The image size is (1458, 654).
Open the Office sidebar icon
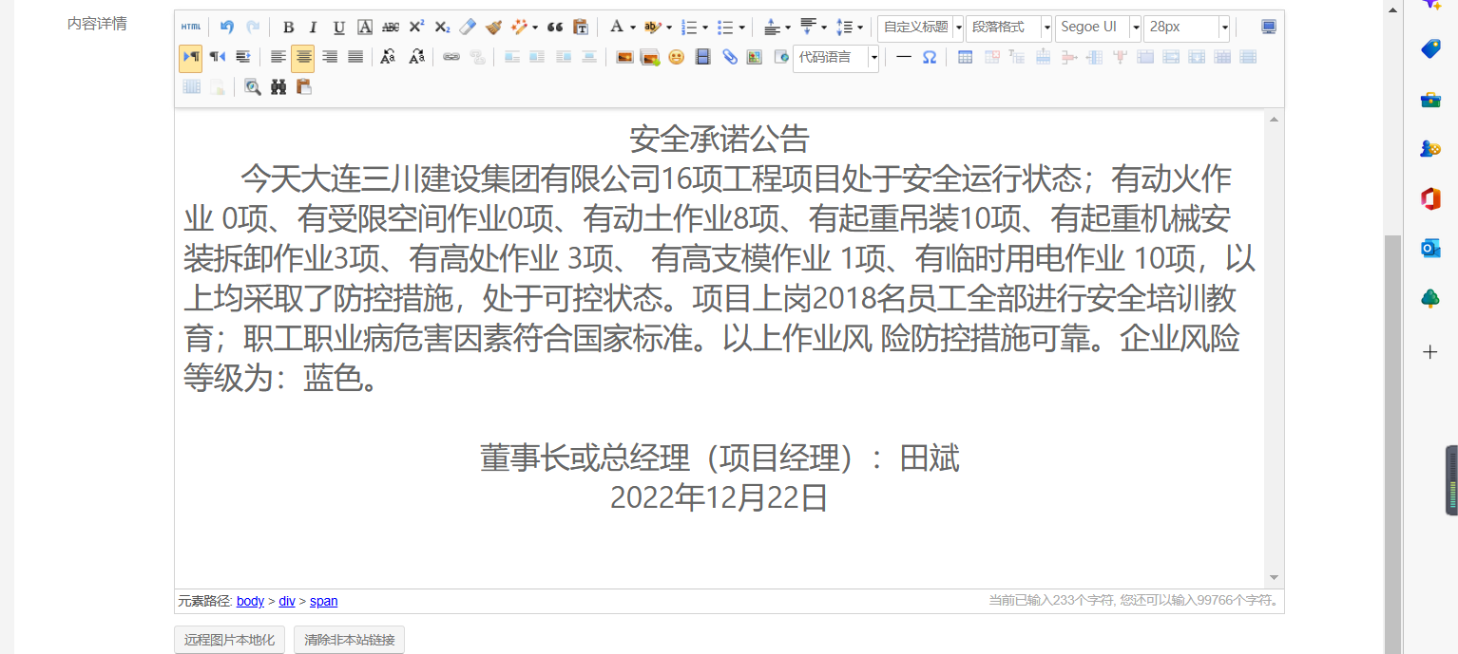pyautogui.click(x=1430, y=198)
